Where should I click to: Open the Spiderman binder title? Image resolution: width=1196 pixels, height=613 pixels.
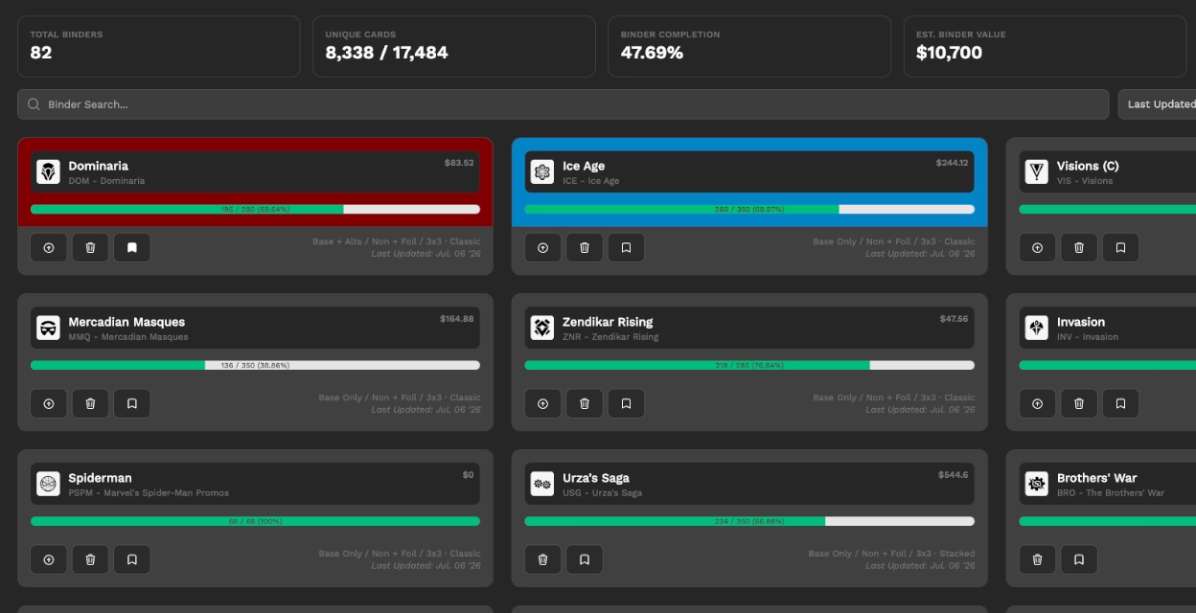coord(100,478)
